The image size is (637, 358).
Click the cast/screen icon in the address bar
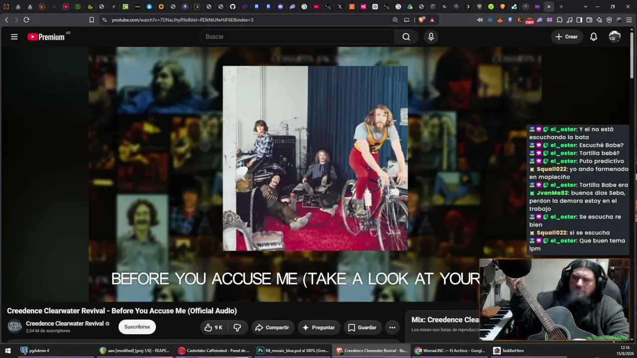tap(407, 20)
